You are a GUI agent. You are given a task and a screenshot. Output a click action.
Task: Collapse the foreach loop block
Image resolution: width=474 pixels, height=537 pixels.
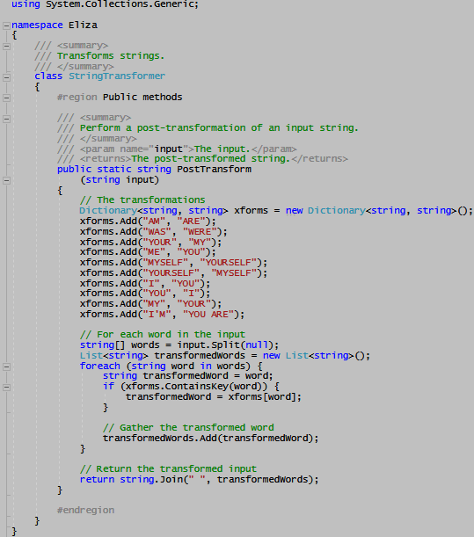click(6, 366)
